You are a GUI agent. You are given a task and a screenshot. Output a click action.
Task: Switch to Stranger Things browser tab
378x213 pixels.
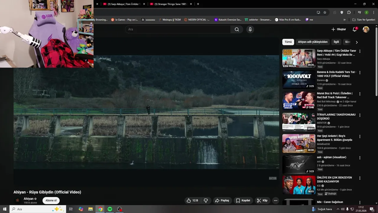click(x=171, y=4)
